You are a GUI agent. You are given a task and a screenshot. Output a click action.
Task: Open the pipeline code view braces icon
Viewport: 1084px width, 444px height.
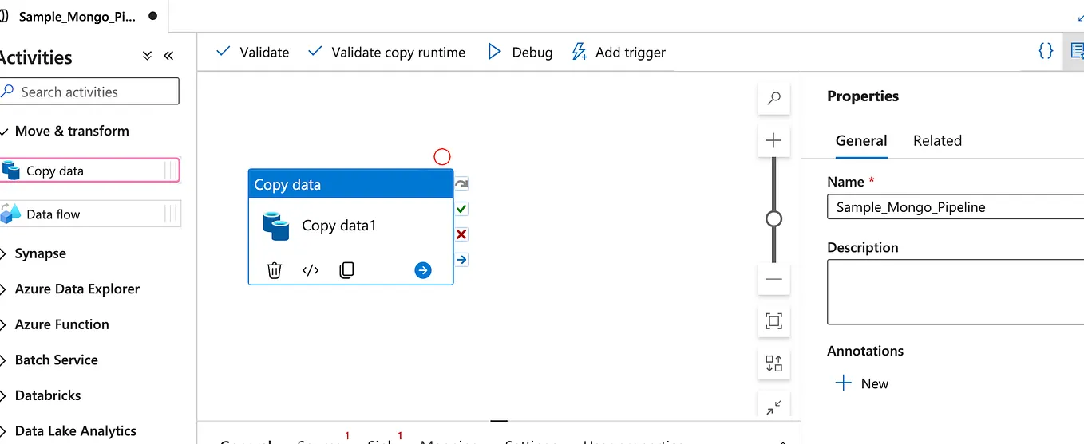(x=1046, y=51)
